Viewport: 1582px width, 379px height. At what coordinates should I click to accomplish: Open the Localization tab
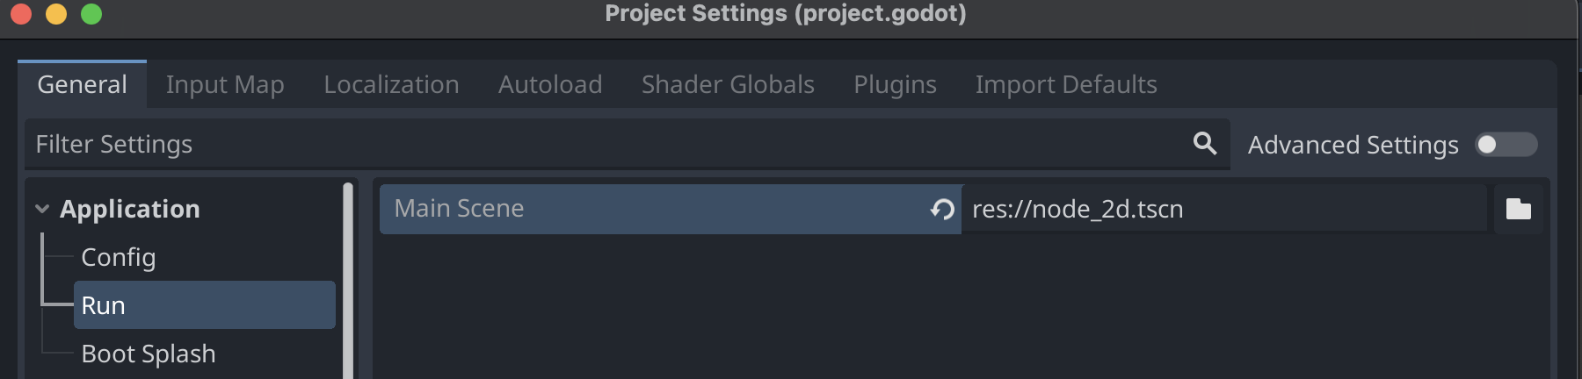tap(391, 85)
